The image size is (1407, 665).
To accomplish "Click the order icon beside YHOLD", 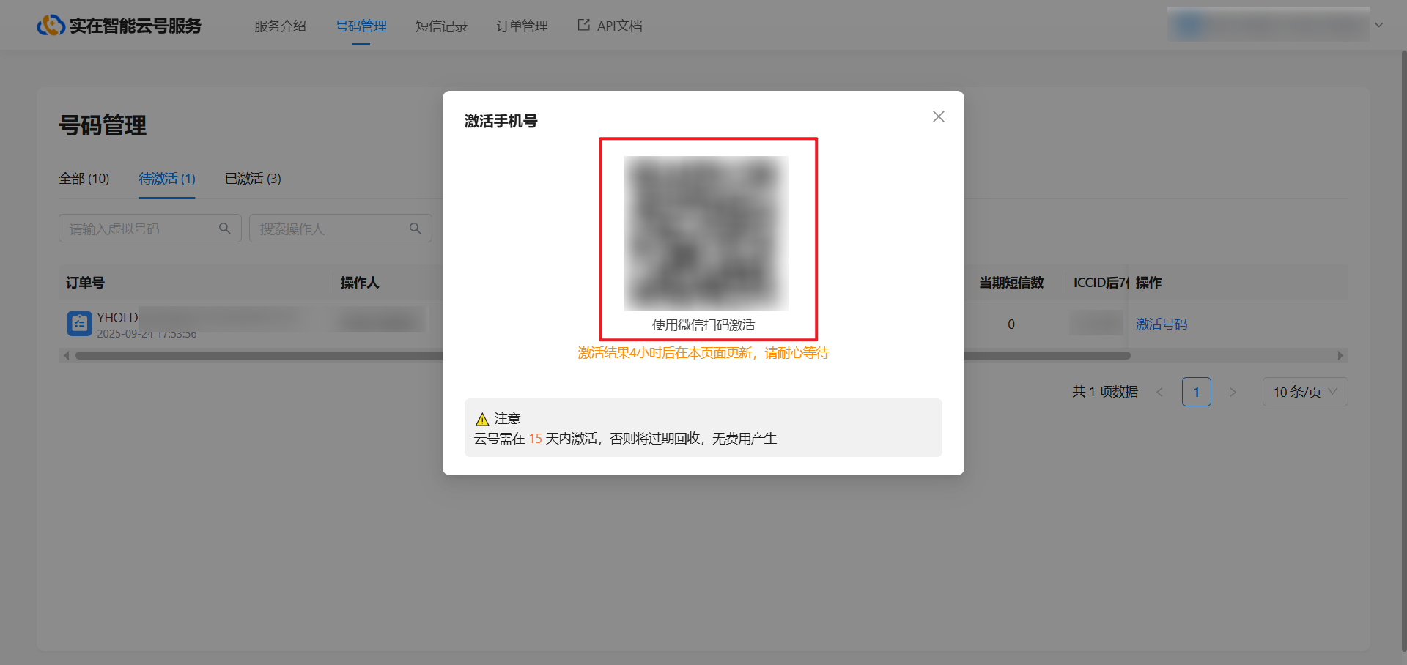I will [79, 324].
